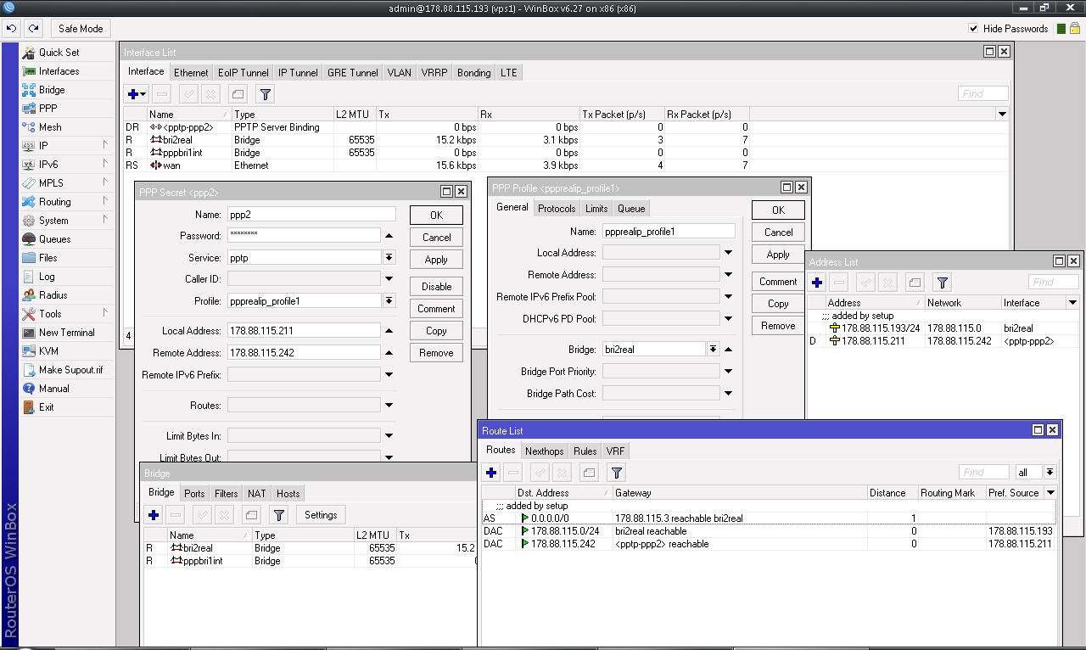Select the 178.88.115.193/24 address row
This screenshot has width=1086, height=650.
tap(942, 328)
